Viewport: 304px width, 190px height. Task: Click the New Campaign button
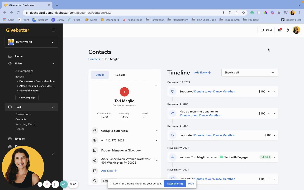point(27,98)
